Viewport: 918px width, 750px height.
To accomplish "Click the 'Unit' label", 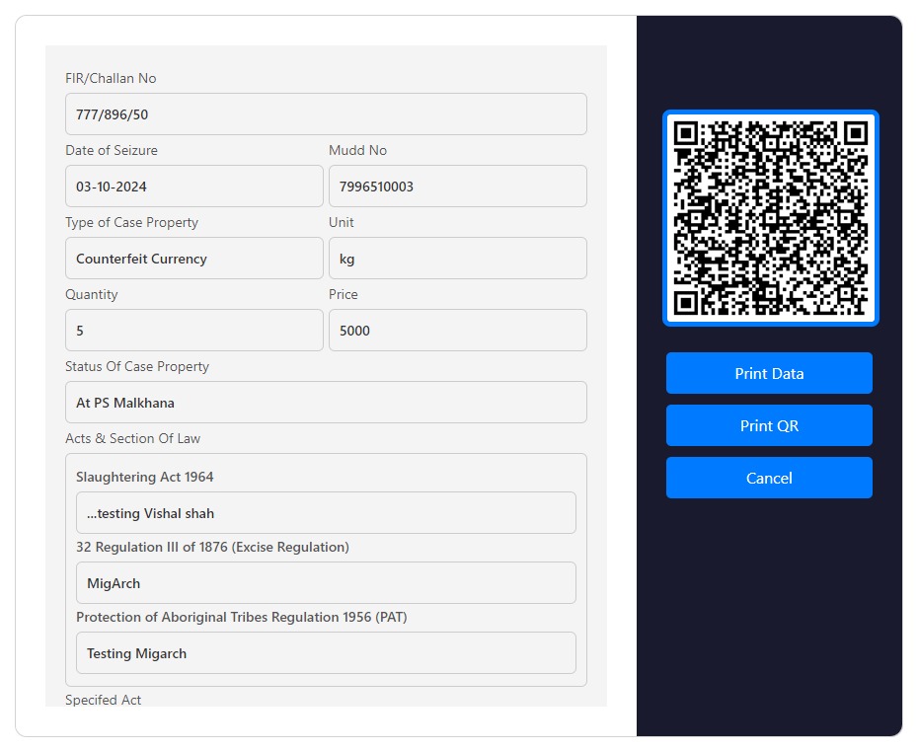I will point(342,222).
